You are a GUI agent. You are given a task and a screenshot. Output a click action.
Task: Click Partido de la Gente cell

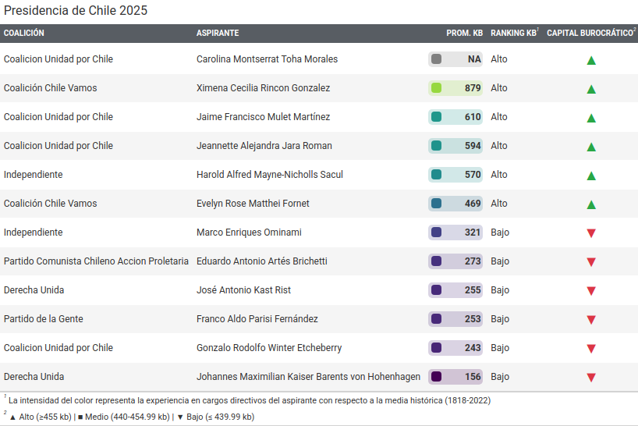[x=44, y=319]
